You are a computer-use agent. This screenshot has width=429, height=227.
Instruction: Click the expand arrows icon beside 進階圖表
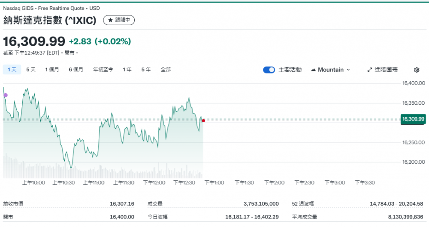click(x=370, y=70)
